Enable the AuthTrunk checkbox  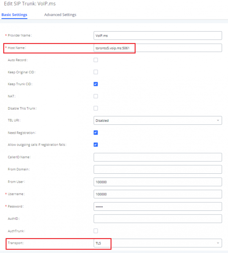coord(96,231)
